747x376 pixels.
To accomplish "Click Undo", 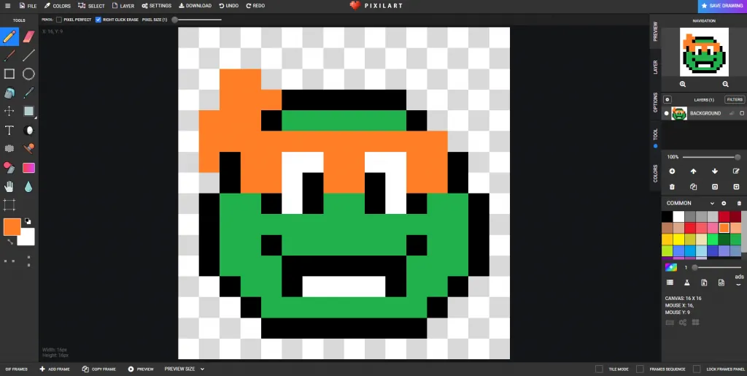I will (228, 6).
